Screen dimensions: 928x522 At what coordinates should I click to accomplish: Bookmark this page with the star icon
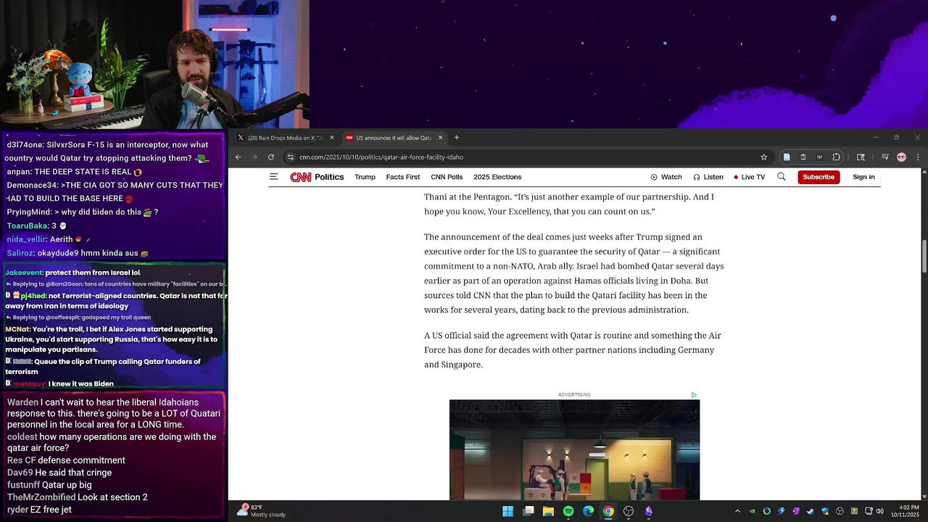point(763,157)
